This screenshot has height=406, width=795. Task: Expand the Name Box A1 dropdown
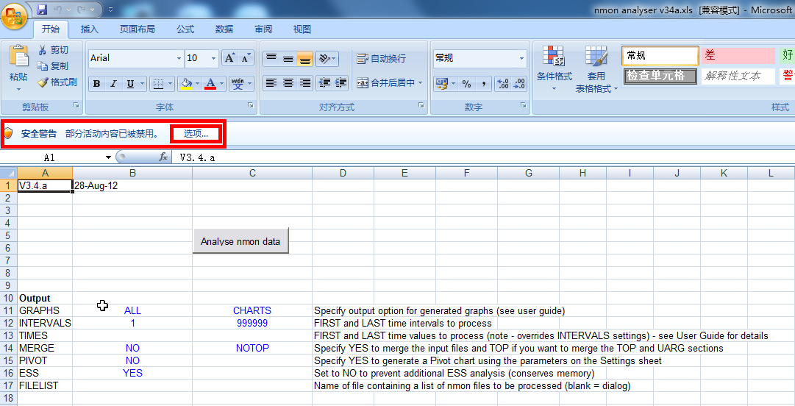coord(108,157)
